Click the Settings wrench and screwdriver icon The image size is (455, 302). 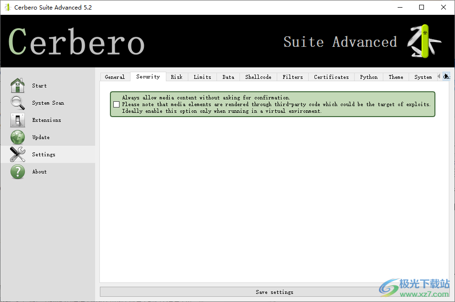pos(18,154)
